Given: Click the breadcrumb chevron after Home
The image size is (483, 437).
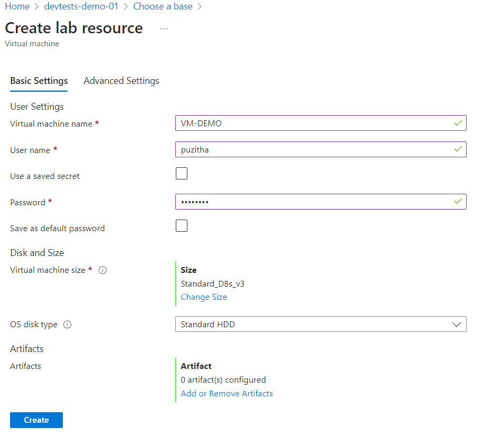Looking at the screenshot, I should click(37, 6).
